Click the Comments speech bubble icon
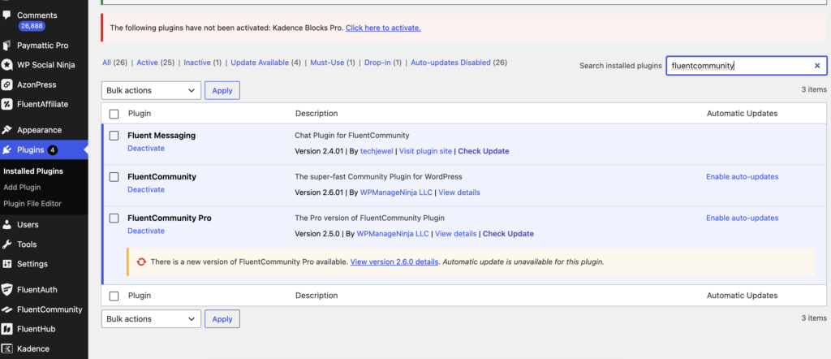 (x=6, y=15)
